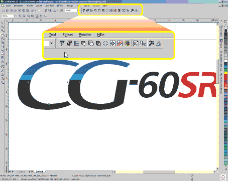Select the Shape tool in toolbox
This screenshot has width=228, height=181.
click(3, 27)
